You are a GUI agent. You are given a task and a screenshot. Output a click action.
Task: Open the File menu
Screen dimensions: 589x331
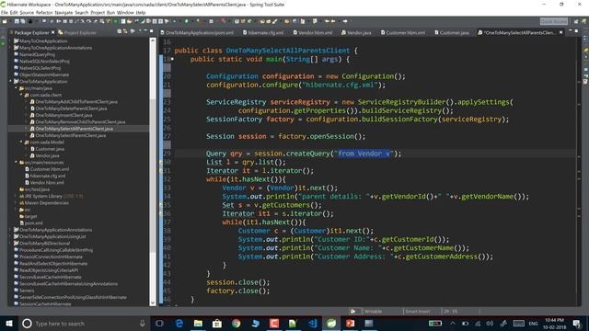coord(4,12)
